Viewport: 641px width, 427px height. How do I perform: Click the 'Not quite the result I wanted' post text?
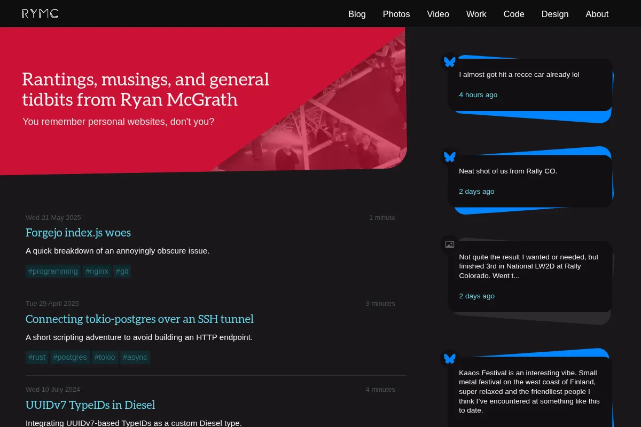pos(528,266)
